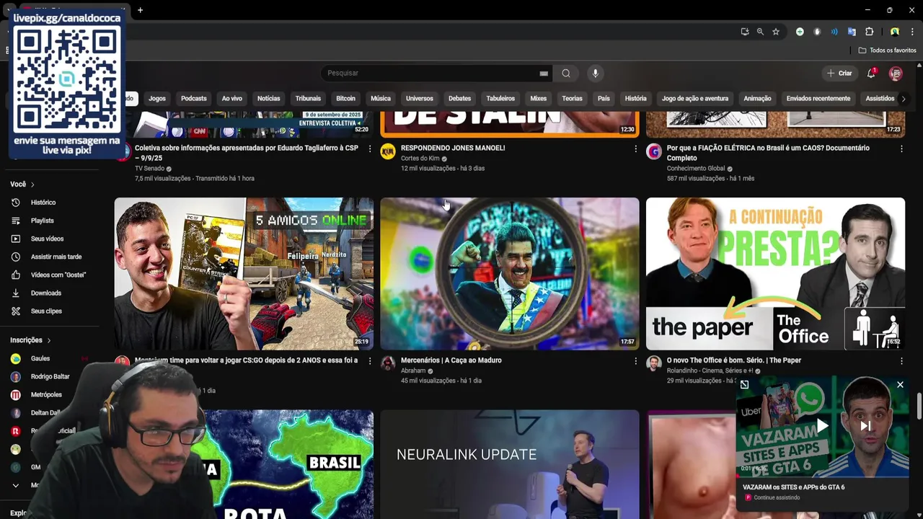
Task: Activate voice search microphone icon
Action: [595, 73]
